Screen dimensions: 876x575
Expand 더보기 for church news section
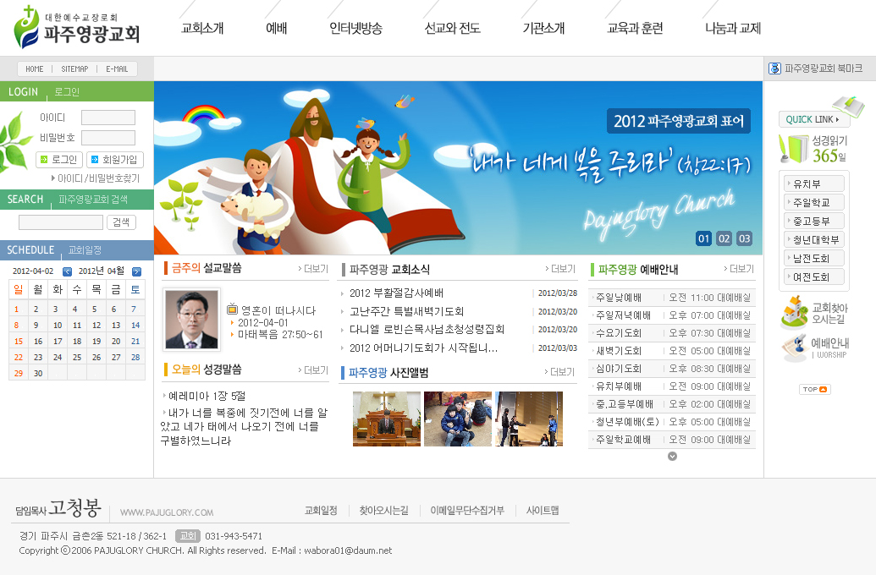click(560, 269)
